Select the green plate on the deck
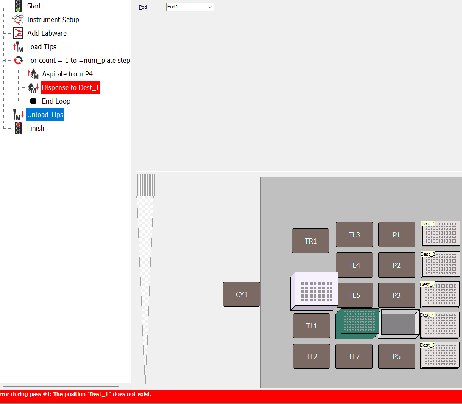This screenshot has width=462, height=404. (x=357, y=323)
